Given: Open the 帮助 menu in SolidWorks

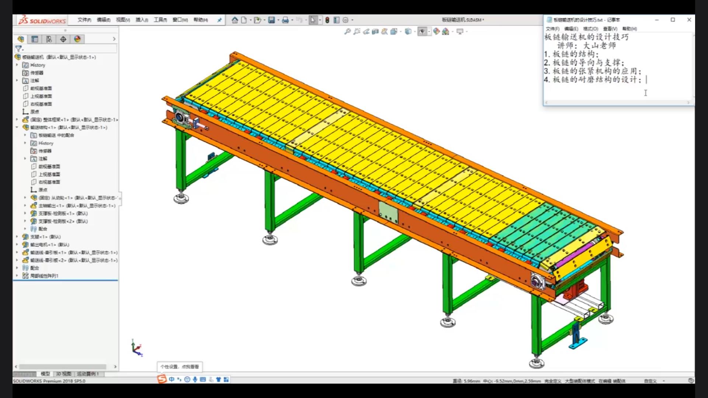Looking at the screenshot, I should click(201, 20).
